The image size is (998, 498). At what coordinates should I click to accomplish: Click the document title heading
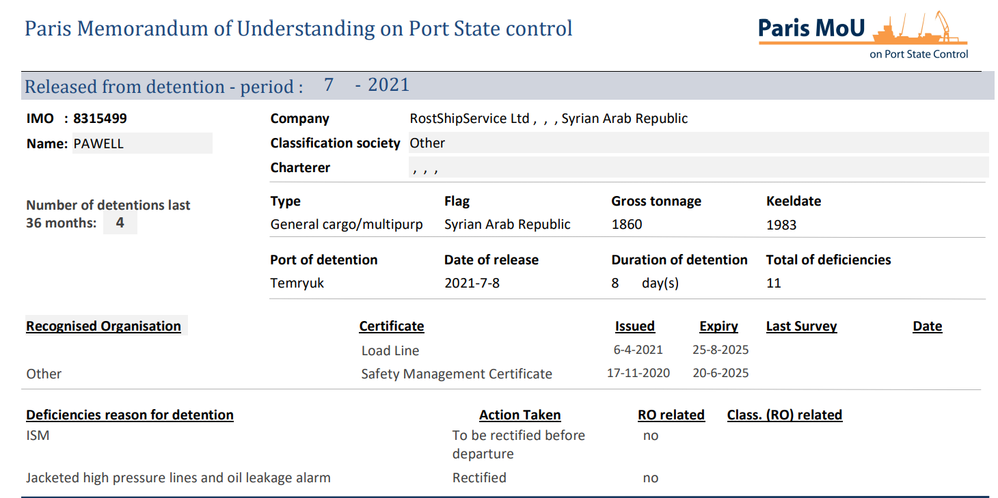click(x=299, y=29)
